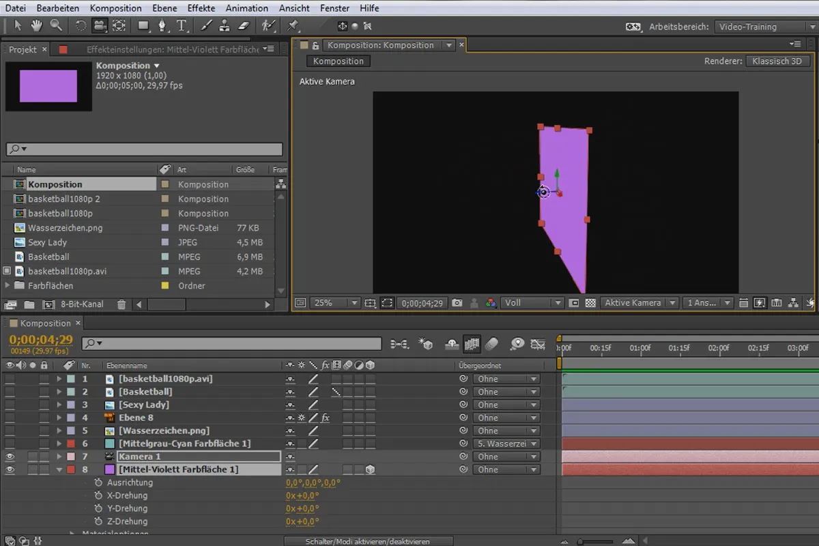Screen dimensions: 819x546
Task: Open the Komposition menu
Action: click(116, 8)
